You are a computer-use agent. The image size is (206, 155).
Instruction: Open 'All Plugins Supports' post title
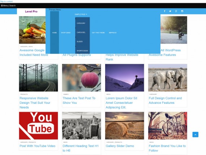77,55
